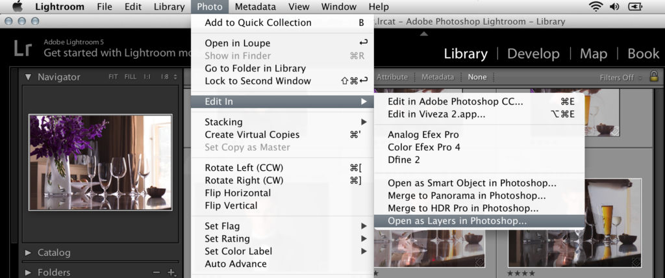
Task: Choose Color Efex Pro 4 from submenu
Action: pos(423,147)
